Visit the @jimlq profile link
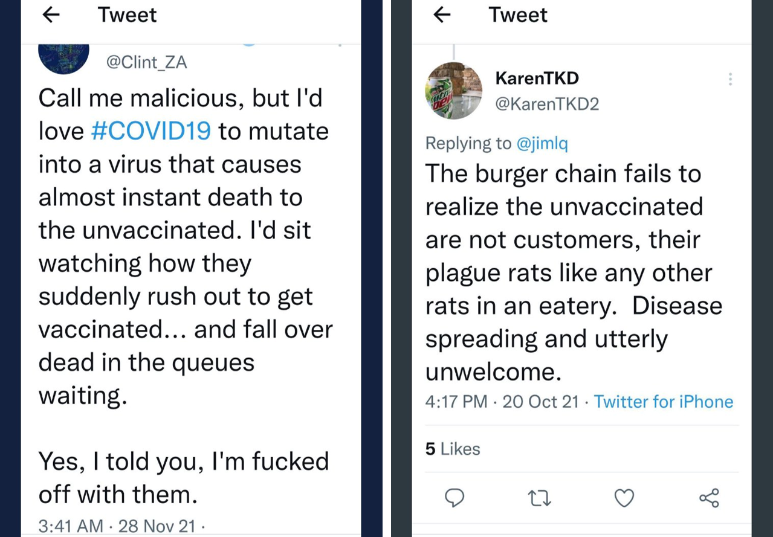Viewport: 773px width, 537px height. [x=542, y=143]
